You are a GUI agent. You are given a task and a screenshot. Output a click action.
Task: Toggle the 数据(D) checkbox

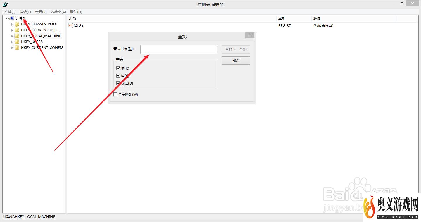(118, 83)
